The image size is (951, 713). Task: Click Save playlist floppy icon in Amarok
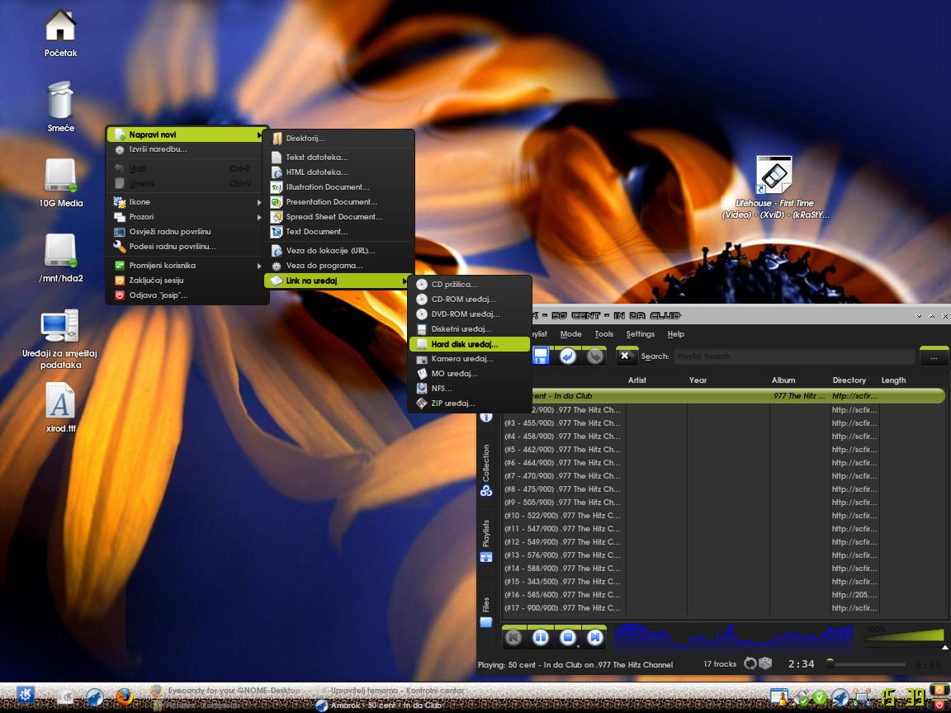[x=541, y=356]
